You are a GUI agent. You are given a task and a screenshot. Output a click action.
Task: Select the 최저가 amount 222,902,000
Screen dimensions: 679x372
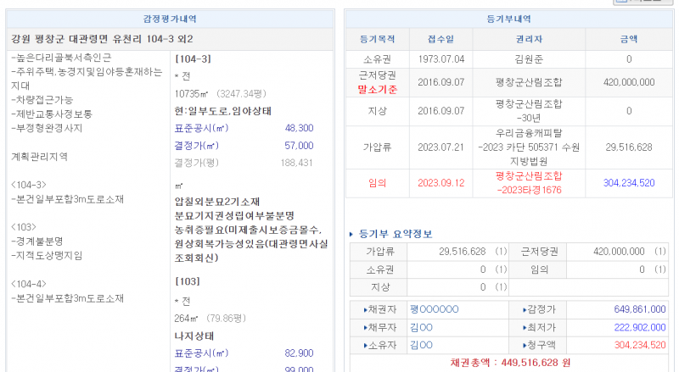(x=633, y=327)
